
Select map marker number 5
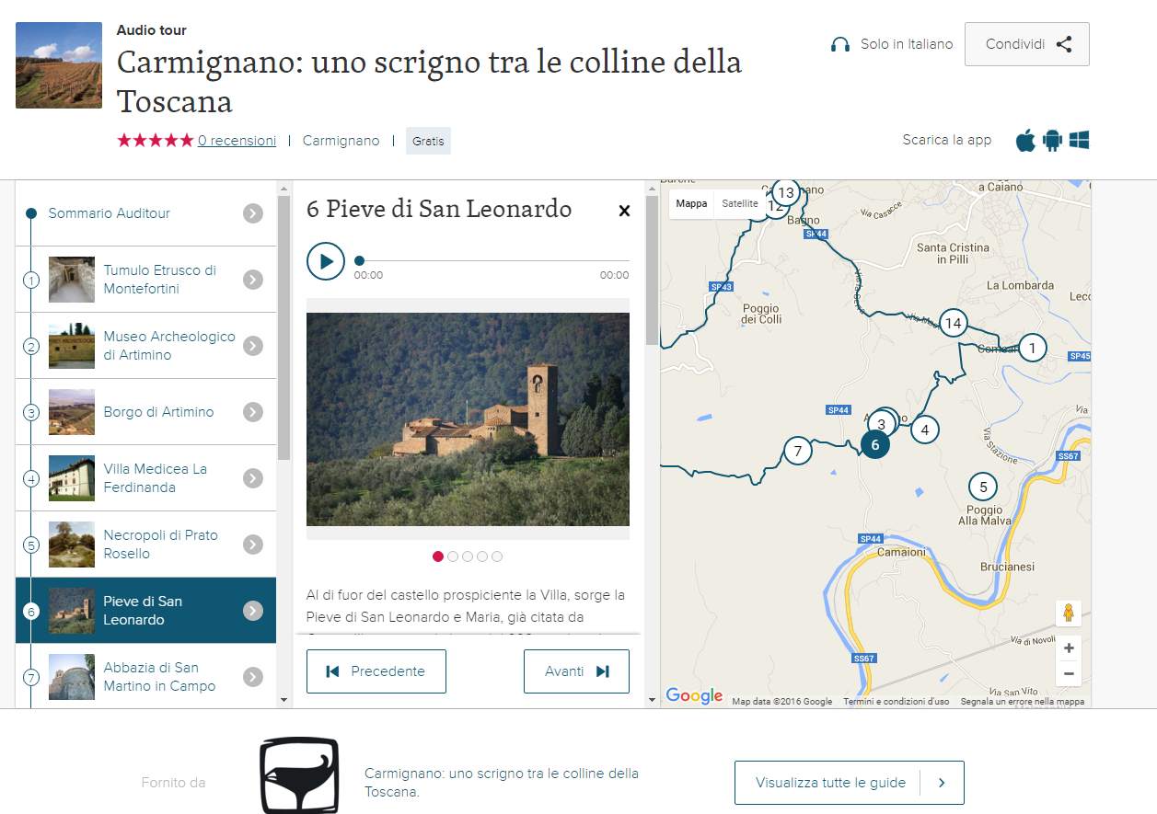pyautogui.click(x=983, y=487)
